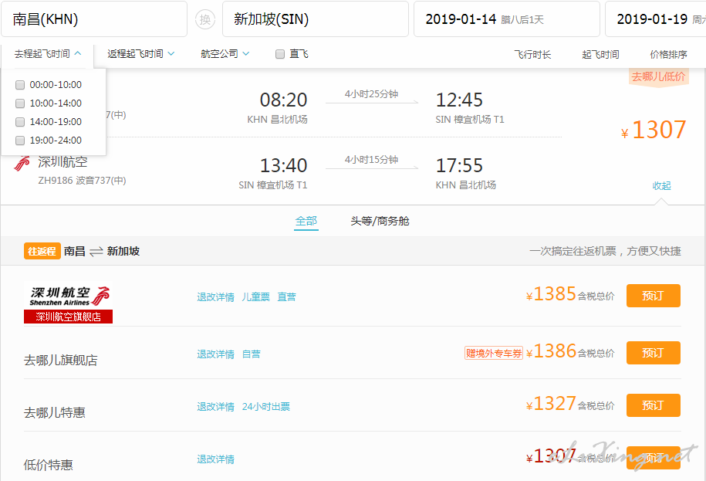Edit the departure city field 南昌(KHN)
This screenshot has width=706, height=481.
click(94, 19)
